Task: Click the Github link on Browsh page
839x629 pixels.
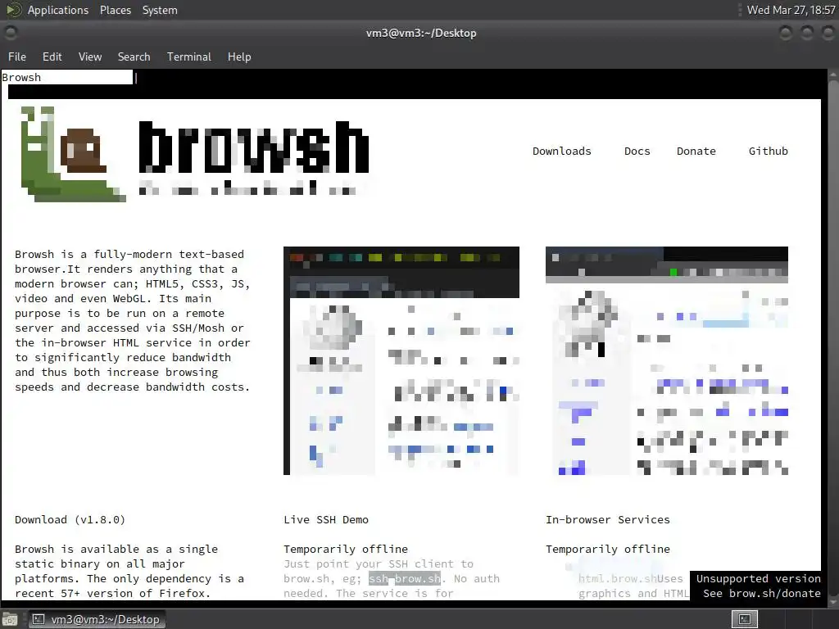Action: 769,151
